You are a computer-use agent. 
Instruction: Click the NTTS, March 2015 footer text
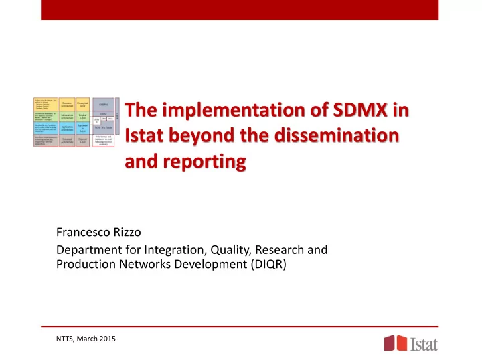(86, 339)
